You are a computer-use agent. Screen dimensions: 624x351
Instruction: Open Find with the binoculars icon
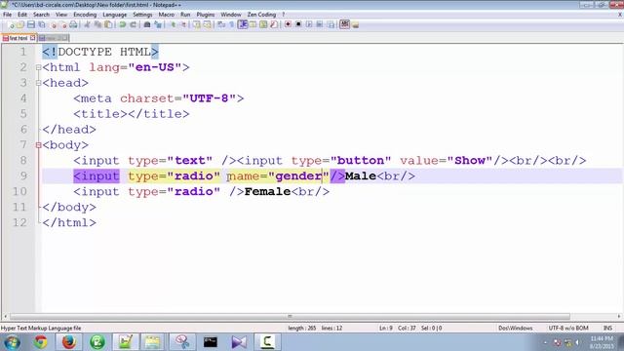147,24
